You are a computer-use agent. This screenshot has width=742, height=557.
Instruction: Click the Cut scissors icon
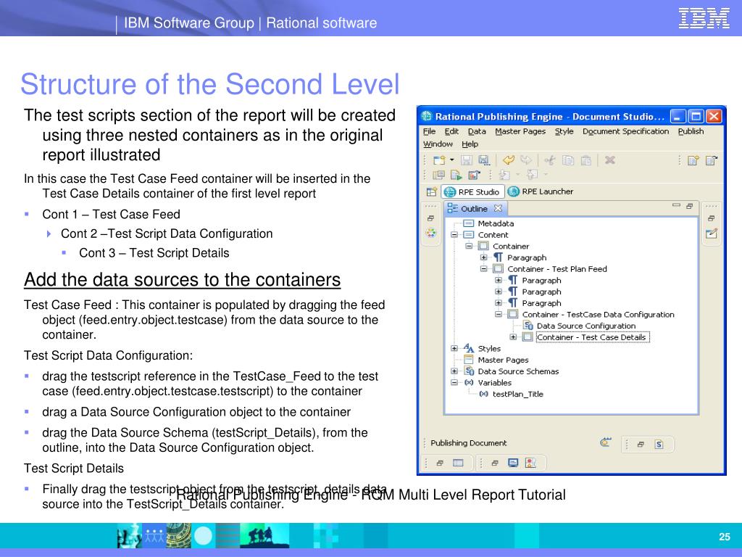pos(550,160)
